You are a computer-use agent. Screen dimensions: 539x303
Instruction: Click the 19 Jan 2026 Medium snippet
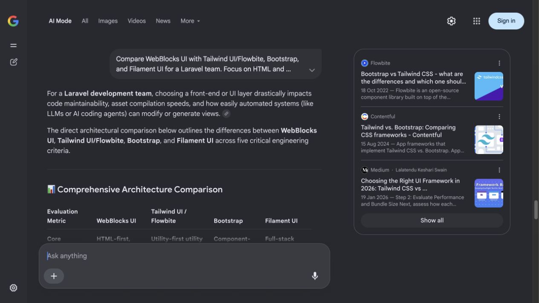click(412, 200)
